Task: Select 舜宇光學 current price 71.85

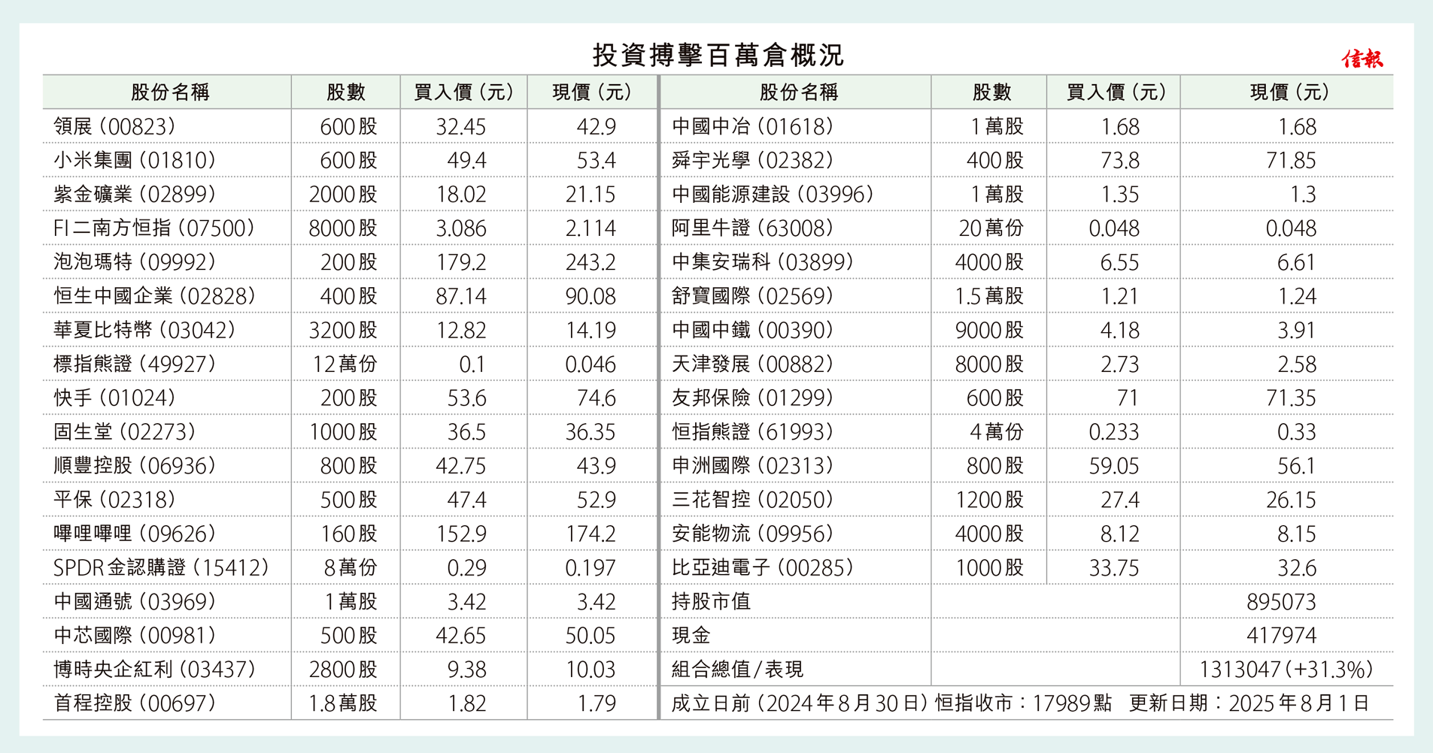Action: click(x=1291, y=160)
